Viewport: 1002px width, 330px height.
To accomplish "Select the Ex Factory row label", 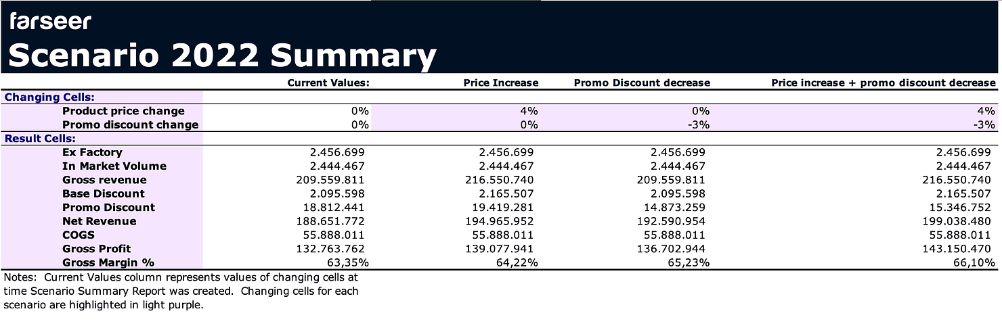I will (x=92, y=153).
